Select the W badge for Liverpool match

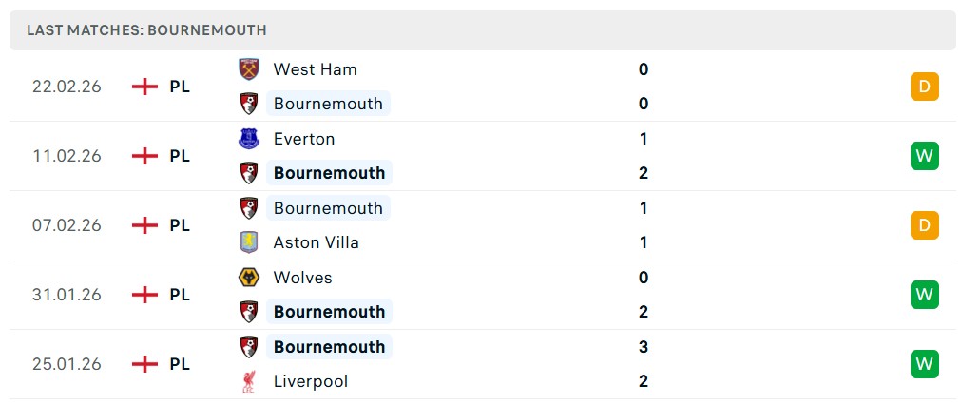tap(924, 364)
